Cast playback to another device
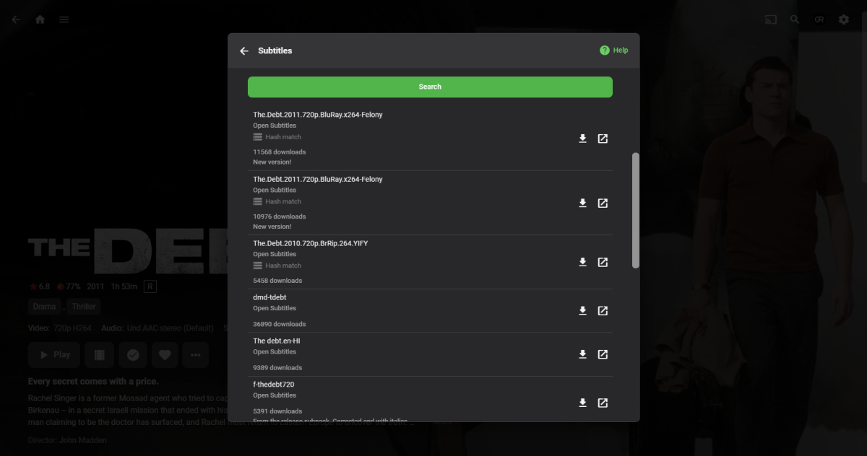 (771, 19)
